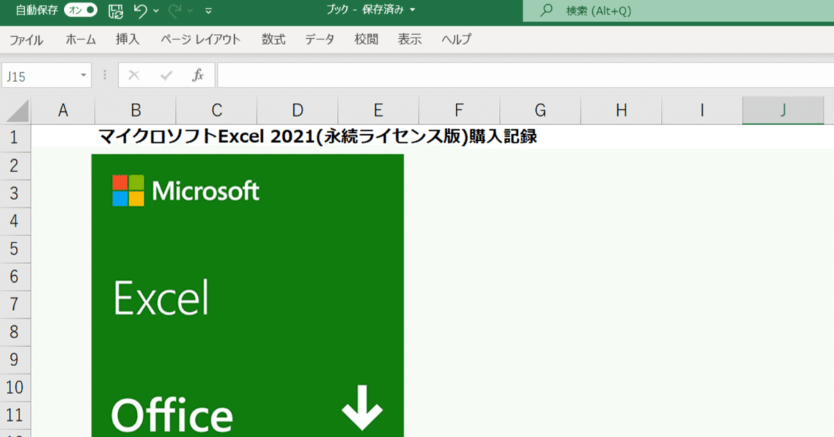The image size is (834, 437).
Task: Select column H header
Action: [x=621, y=110]
